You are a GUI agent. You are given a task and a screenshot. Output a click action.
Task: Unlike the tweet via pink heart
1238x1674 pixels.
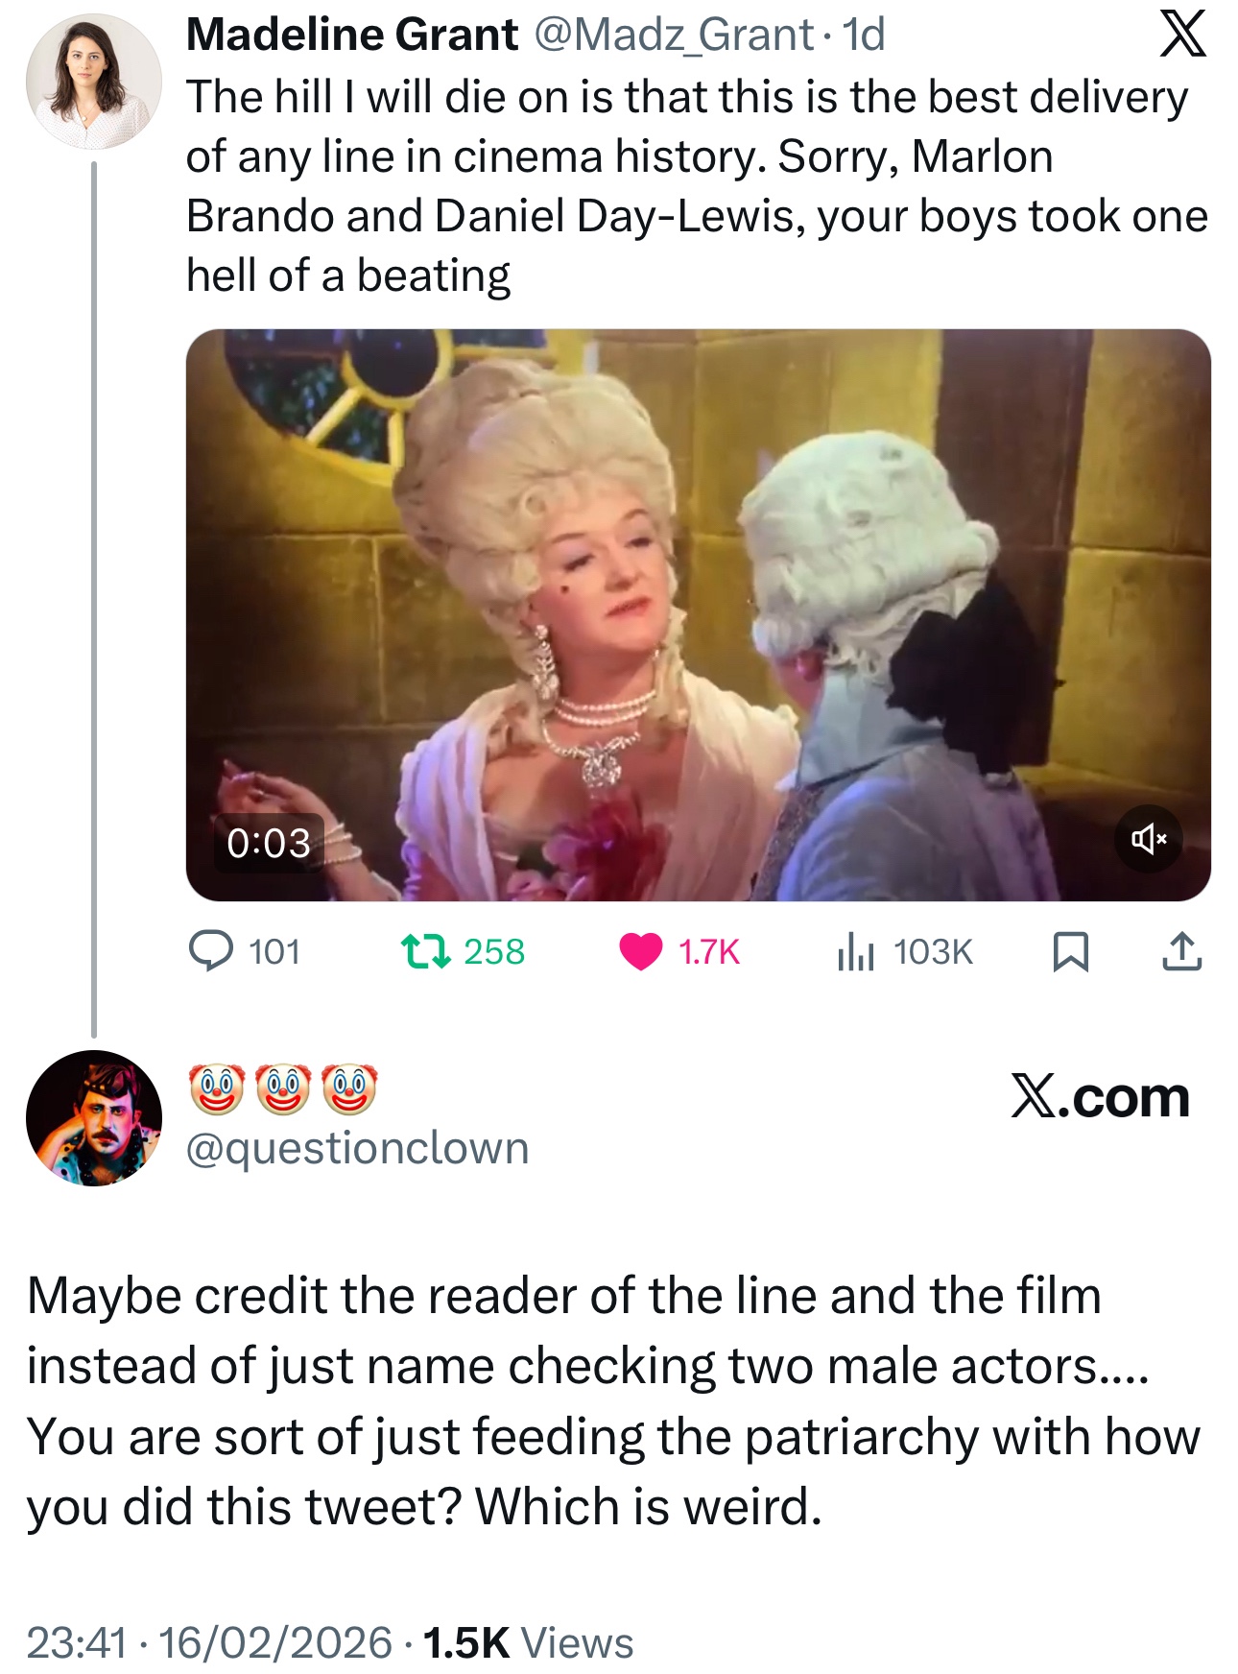[x=641, y=951]
